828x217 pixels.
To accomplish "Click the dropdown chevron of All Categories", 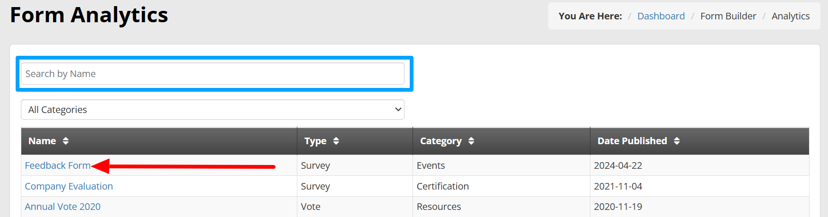I will (x=398, y=110).
